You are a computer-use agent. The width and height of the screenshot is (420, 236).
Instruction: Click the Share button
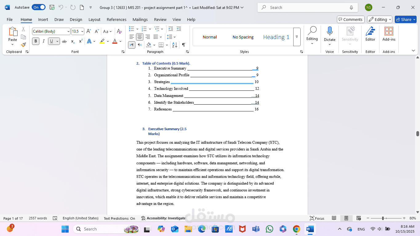point(406,19)
